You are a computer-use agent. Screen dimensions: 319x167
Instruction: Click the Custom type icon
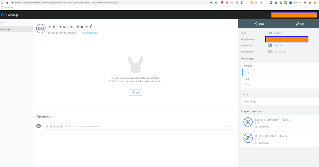pyautogui.click(x=270, y=33)
